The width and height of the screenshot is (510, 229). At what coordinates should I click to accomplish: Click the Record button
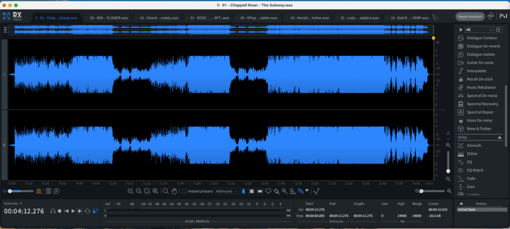point(60,211)
